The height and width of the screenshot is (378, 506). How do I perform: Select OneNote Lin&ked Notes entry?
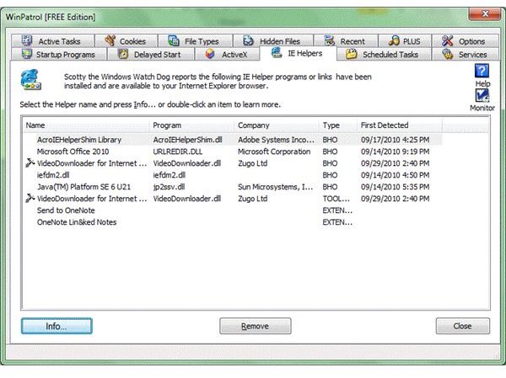[x=77, y=222]
